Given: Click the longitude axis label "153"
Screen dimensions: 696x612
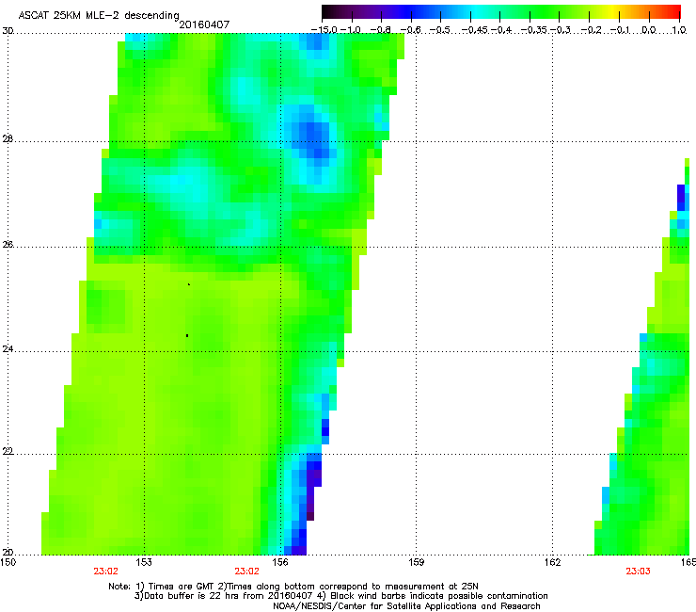Looking at the screenshot, I should (x=144, y=562).
